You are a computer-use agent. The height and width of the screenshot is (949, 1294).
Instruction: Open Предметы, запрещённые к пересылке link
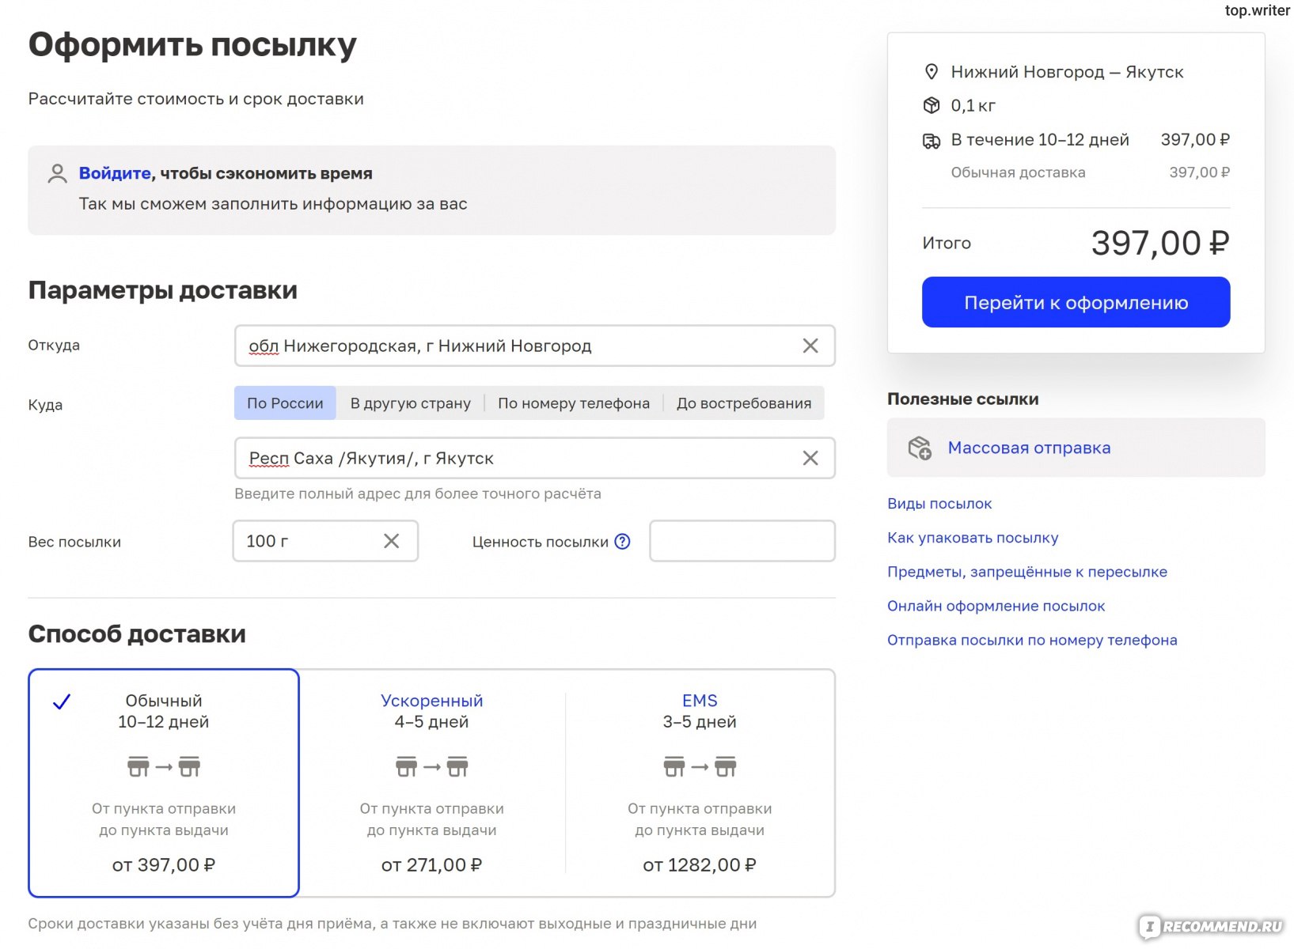pyautogui.click(x=1027, y=572)
